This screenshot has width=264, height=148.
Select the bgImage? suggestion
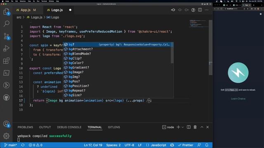[x=117, y=72]
